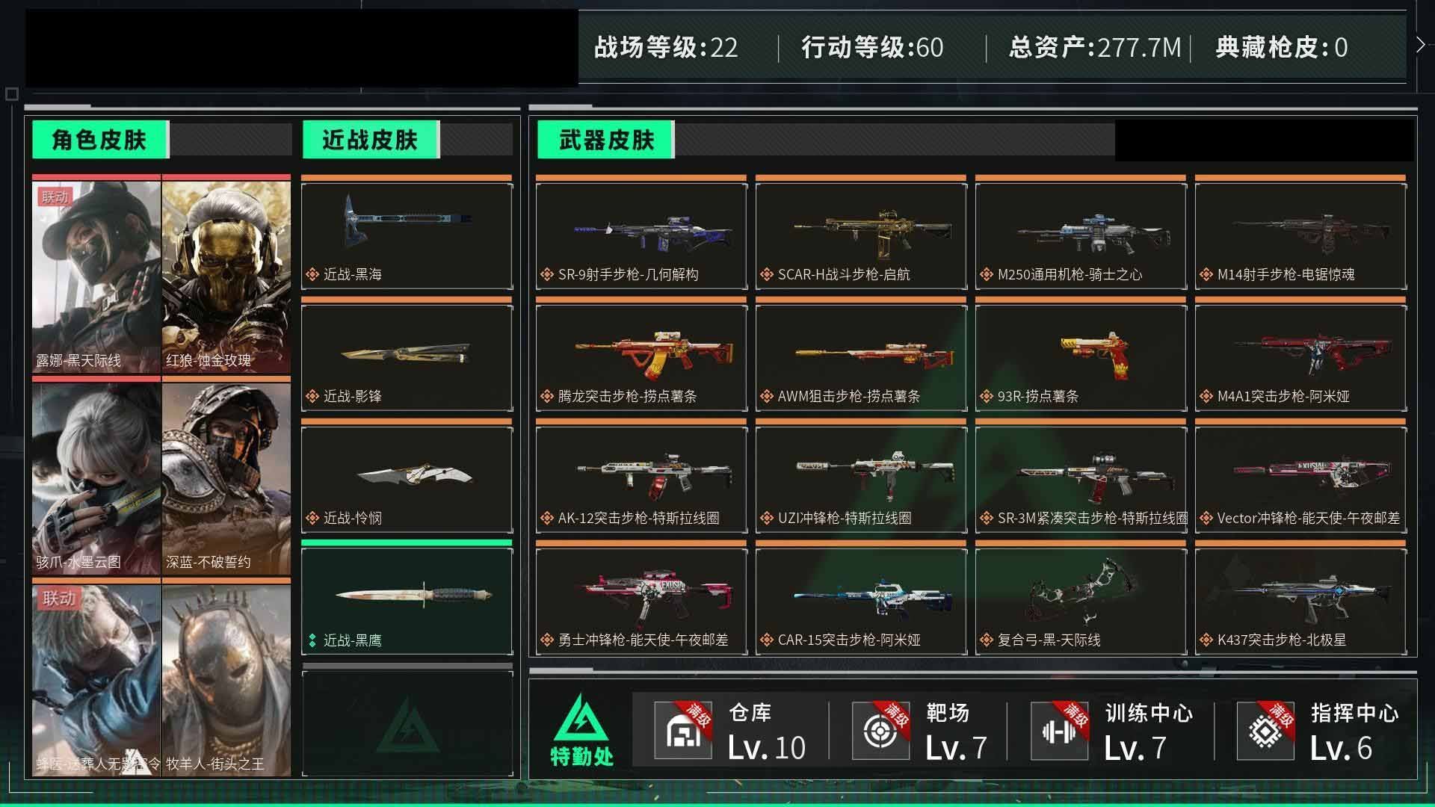Open the 近战皮肤 tab
The width and height of the screenshot is (1435, 807).
[x=371, y=140]
